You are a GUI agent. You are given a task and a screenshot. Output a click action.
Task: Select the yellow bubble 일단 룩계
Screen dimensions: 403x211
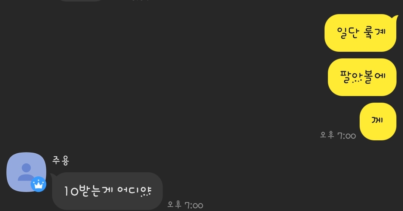pos(360,33)
